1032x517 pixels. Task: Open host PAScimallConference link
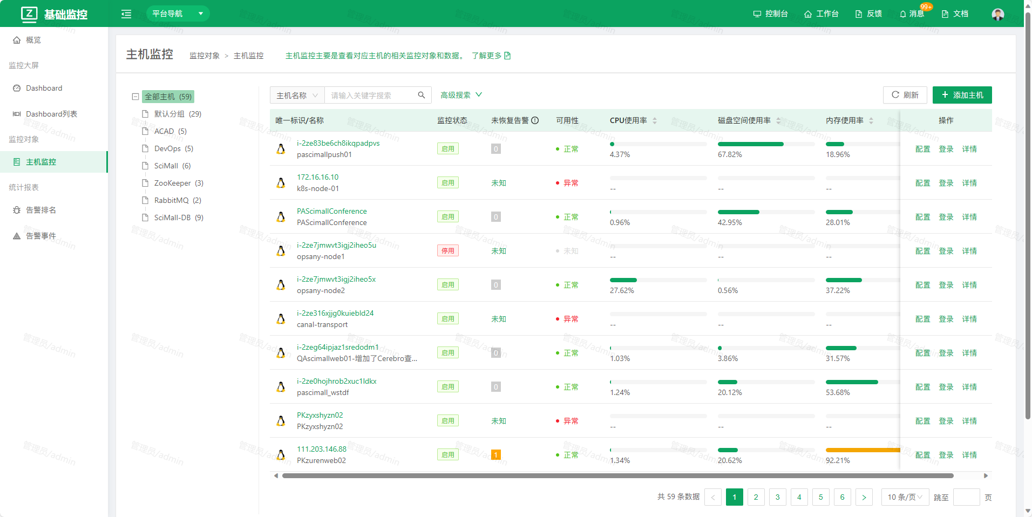332,211
